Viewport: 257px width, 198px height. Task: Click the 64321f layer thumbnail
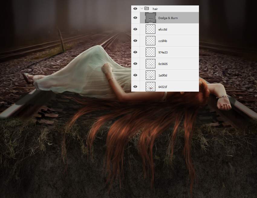coord(150,87)
